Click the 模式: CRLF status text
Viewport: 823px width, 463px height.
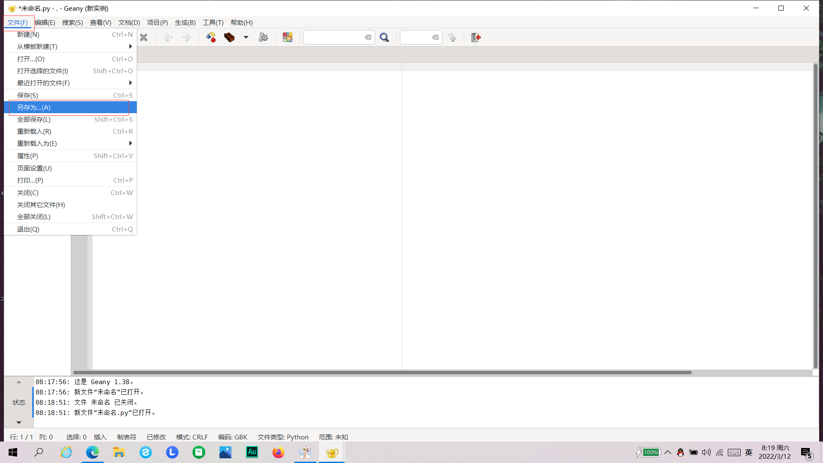click(x=192, y=437)
